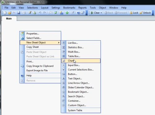Click the Chart bar icon in submenu
This screenshot has width=155, height=115.
(x=64, y=61)
